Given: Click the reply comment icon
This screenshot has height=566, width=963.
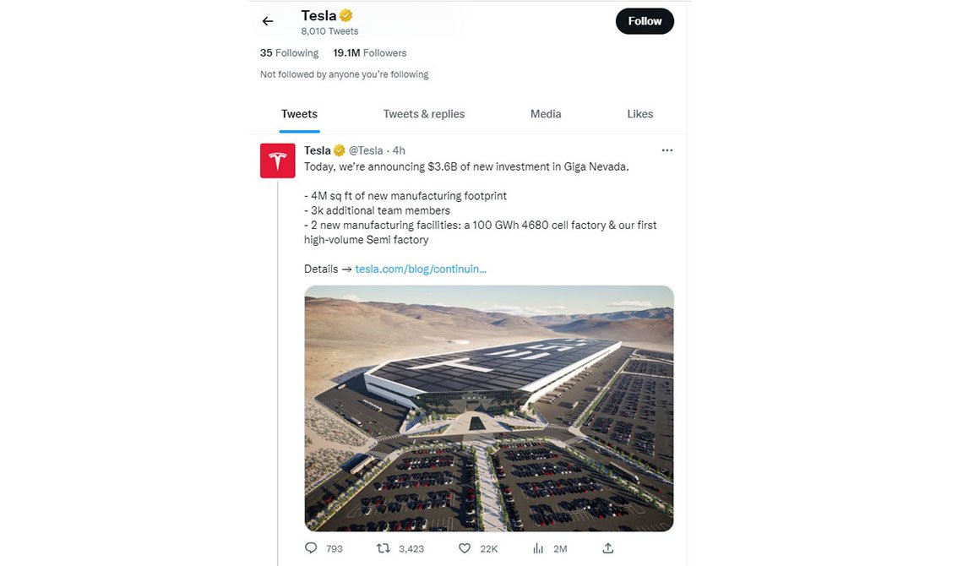Looking at the screenshot, I should [311, 548].
